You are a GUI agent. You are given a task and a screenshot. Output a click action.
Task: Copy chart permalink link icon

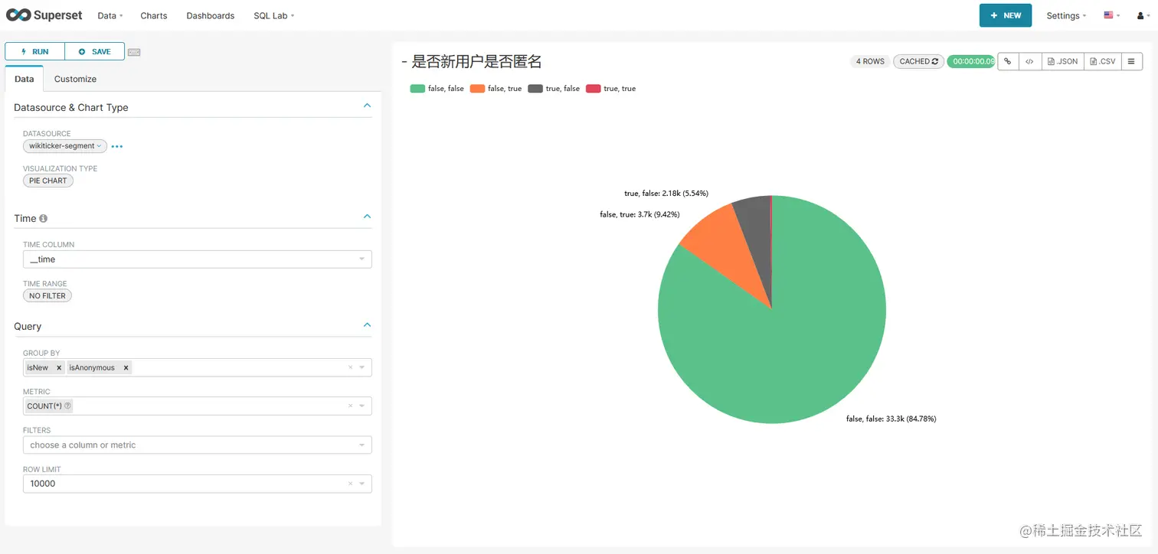click(x=1008, y=61)
